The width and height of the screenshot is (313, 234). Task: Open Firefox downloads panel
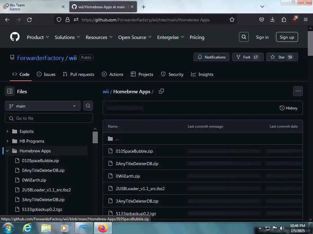pos(272,19)
